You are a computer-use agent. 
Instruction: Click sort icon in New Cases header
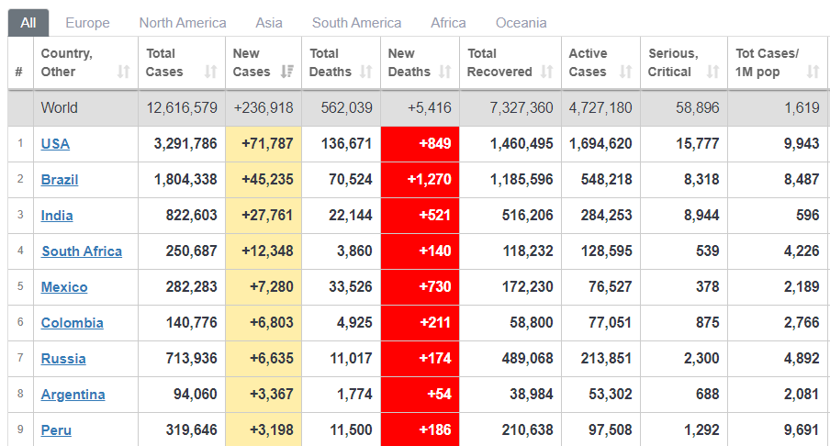point(287,72)
